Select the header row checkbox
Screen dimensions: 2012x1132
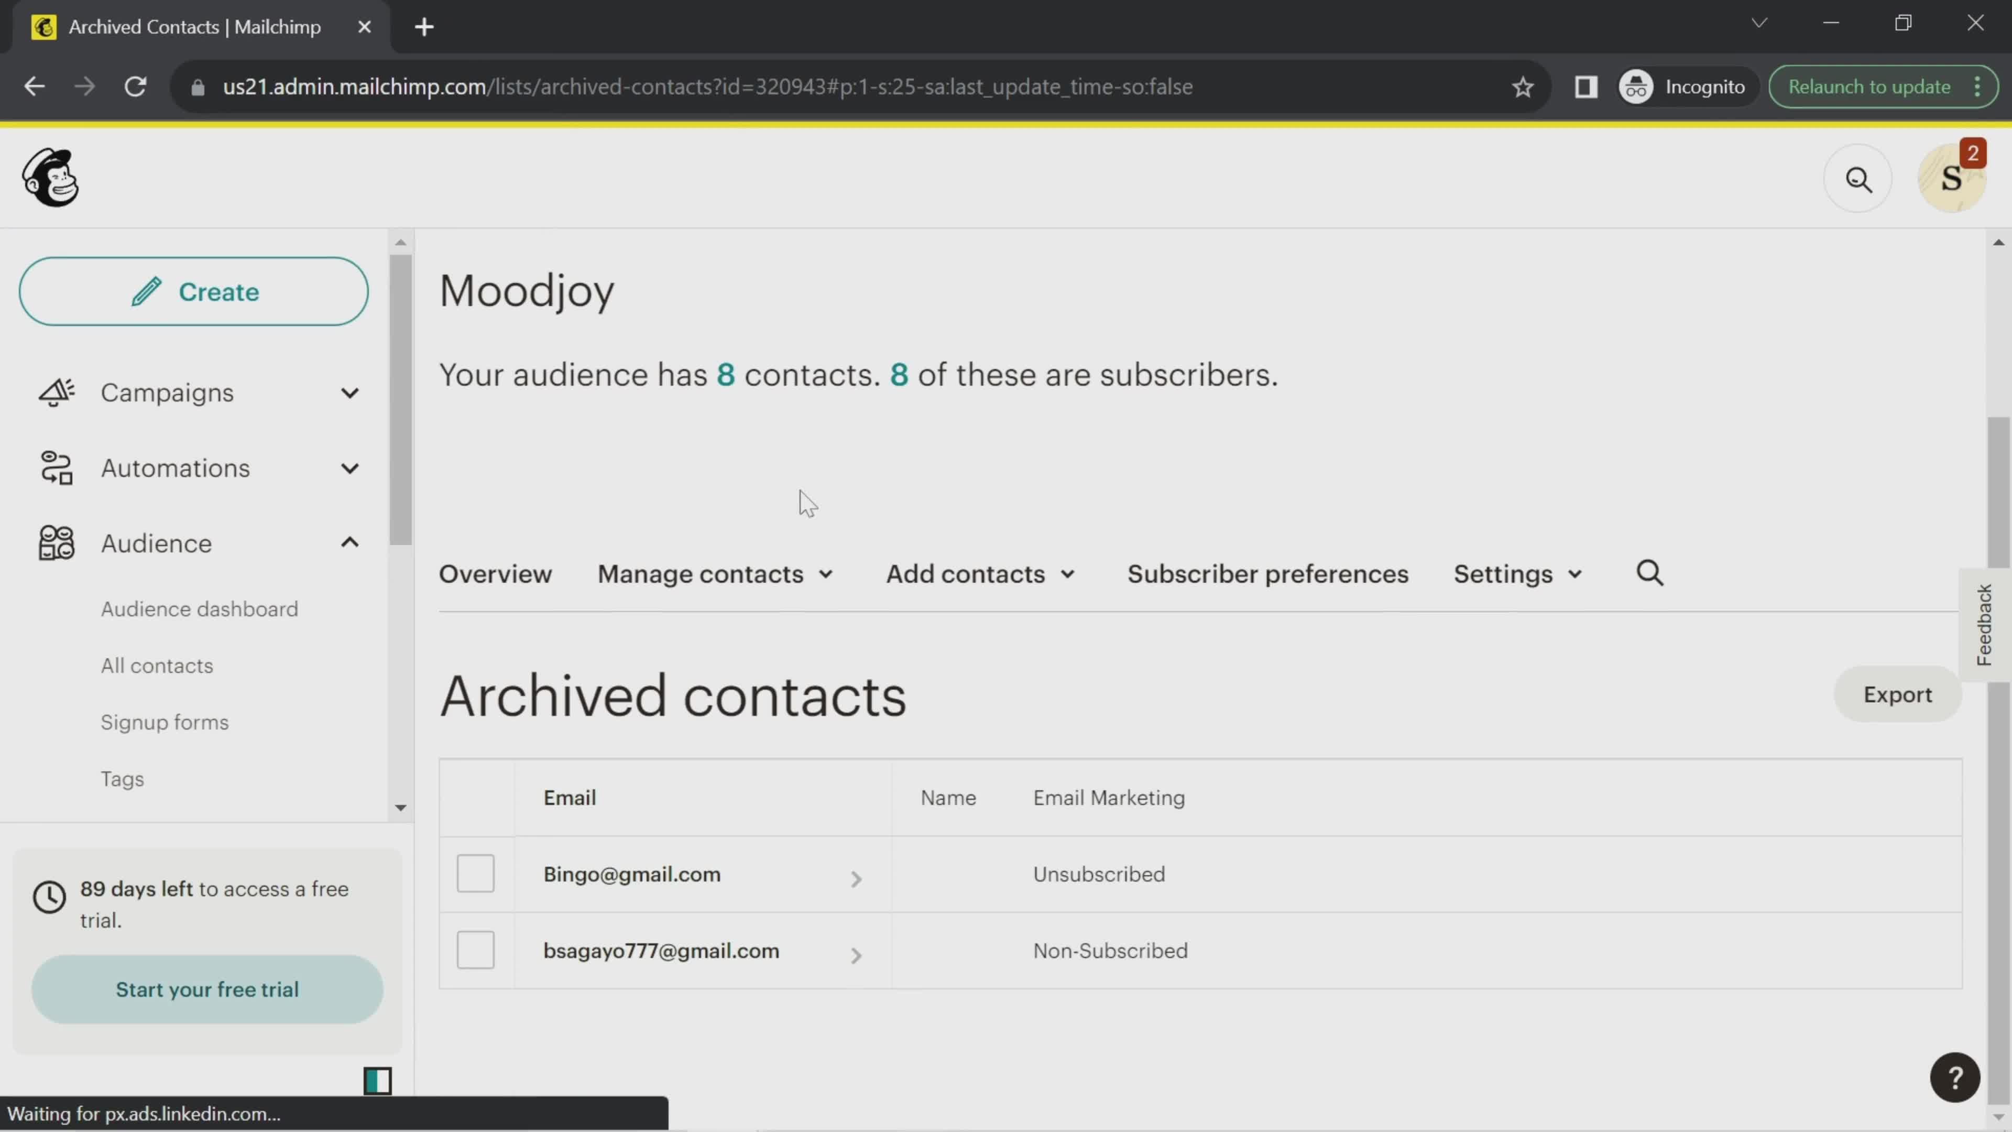[475, 798]
